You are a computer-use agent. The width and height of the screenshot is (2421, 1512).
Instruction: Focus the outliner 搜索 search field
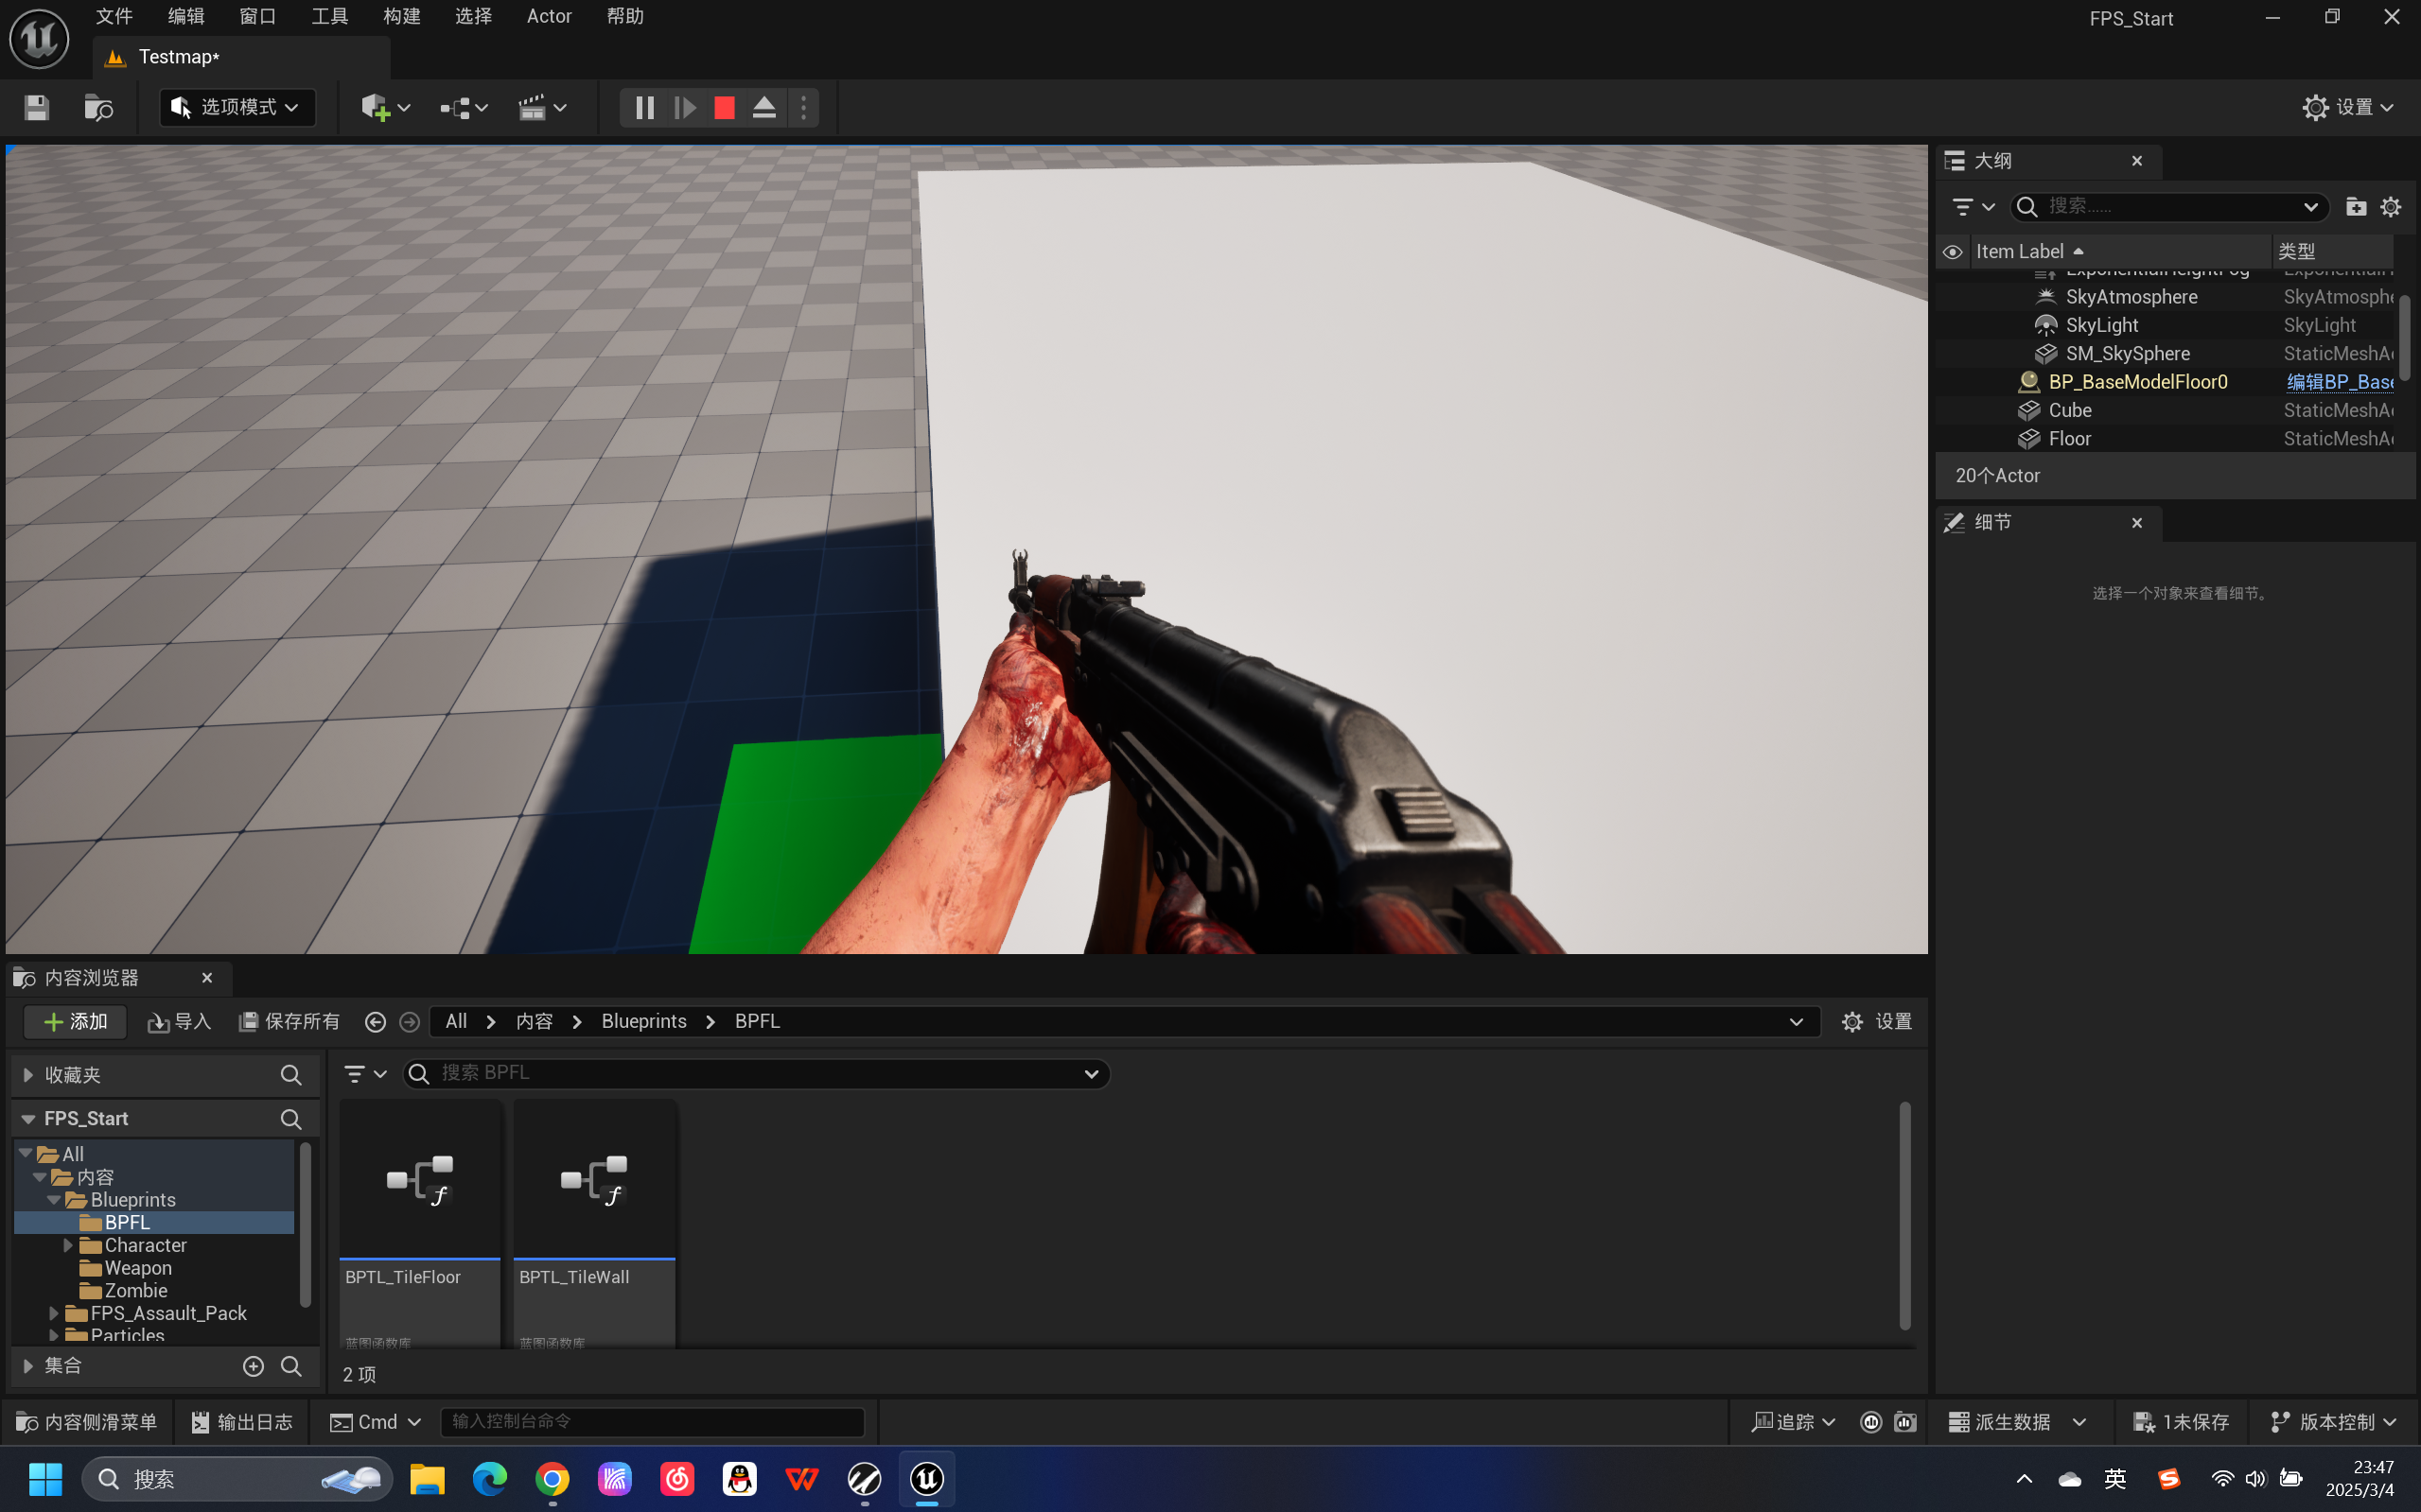click(2169, 206)
